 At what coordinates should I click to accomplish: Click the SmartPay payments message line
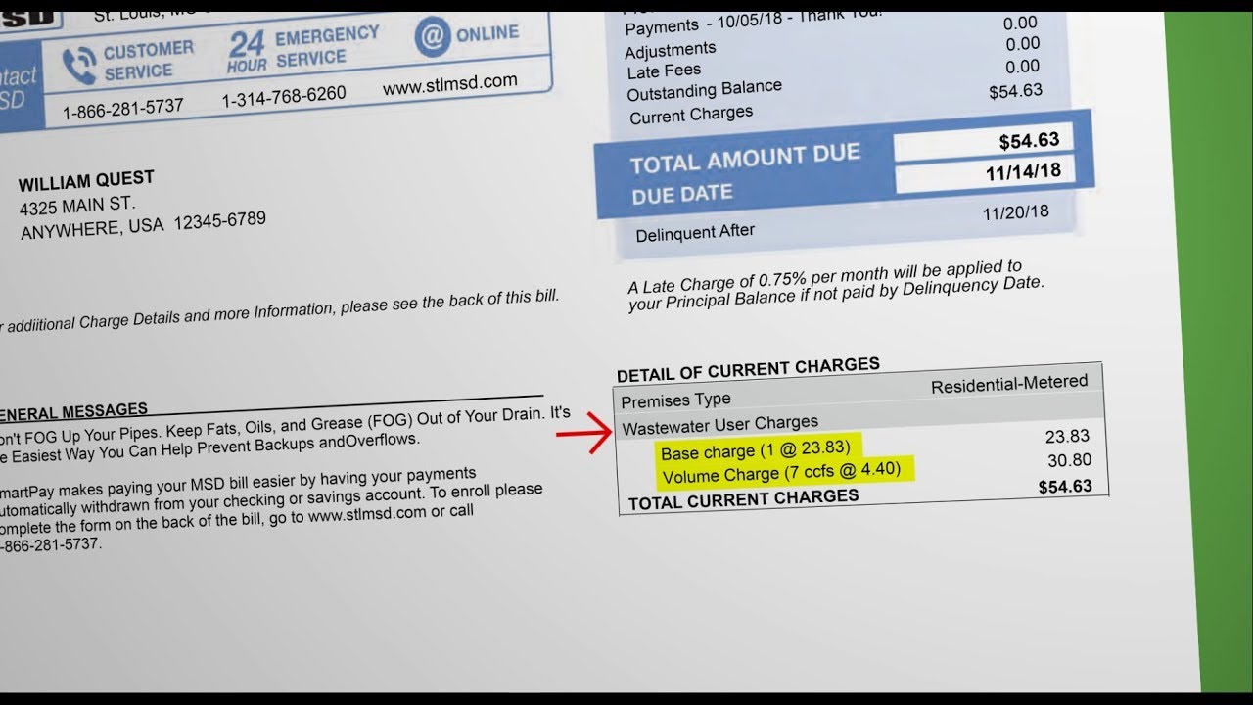(238, 482)
